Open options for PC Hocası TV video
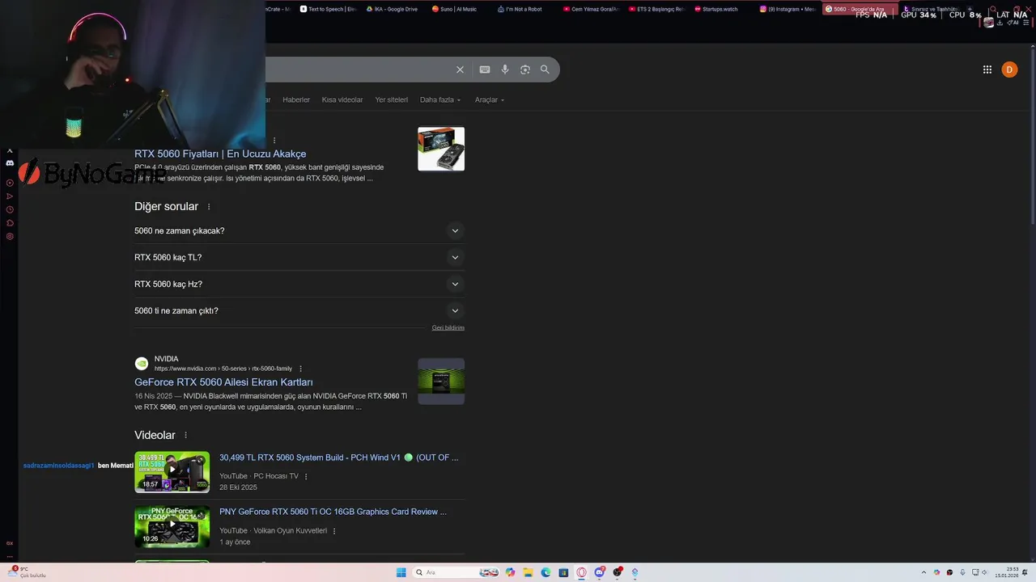Image resolution: width=1036 pixels, height=582 pixels. coord(306,476)
